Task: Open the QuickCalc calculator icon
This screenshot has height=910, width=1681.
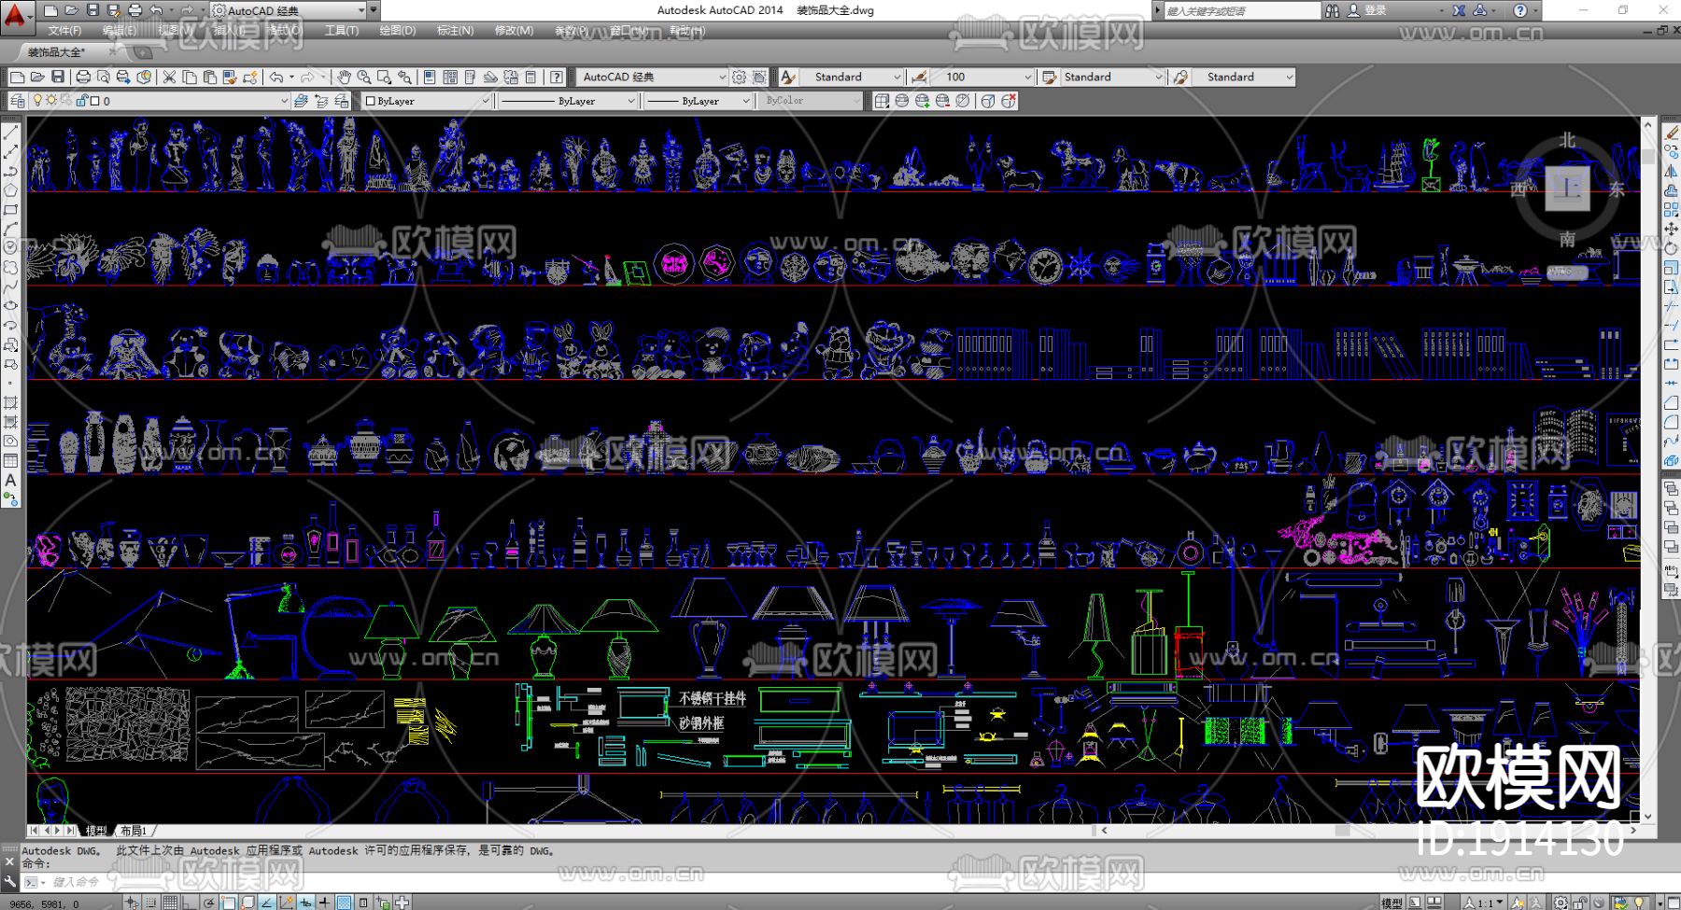Action: (x=530, y=77)
